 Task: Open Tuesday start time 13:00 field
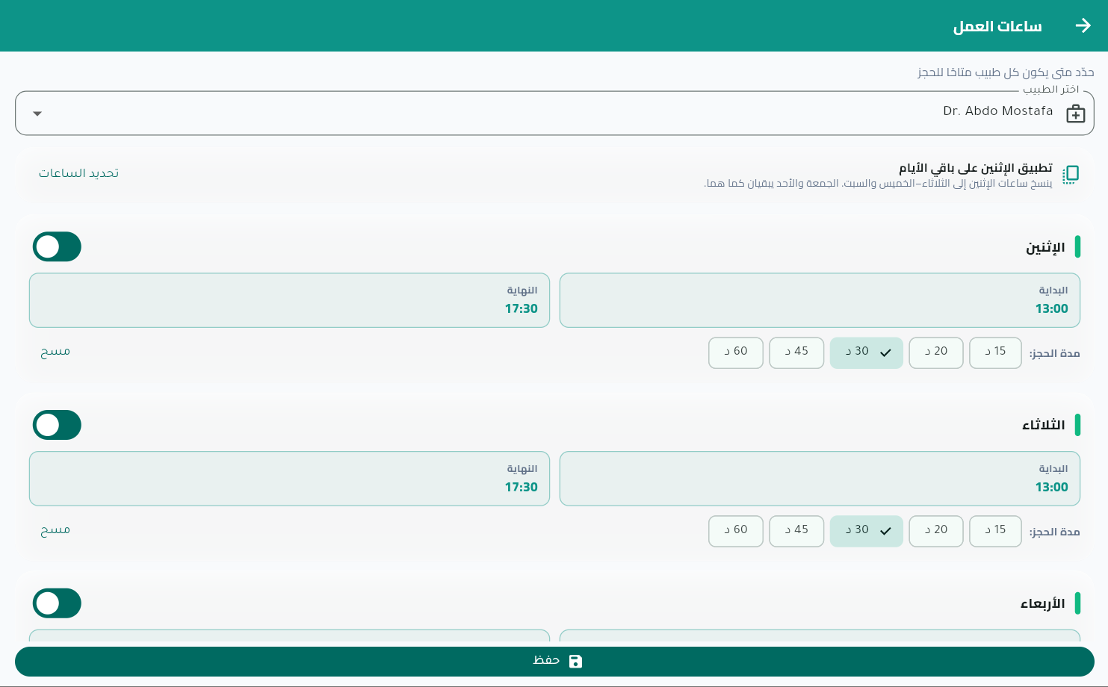point(820,479)
